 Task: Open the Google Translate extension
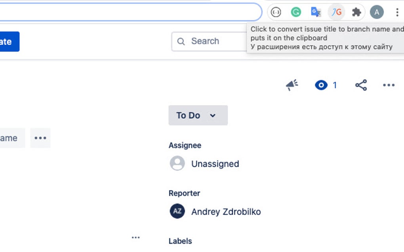click(x=315, y=12)
